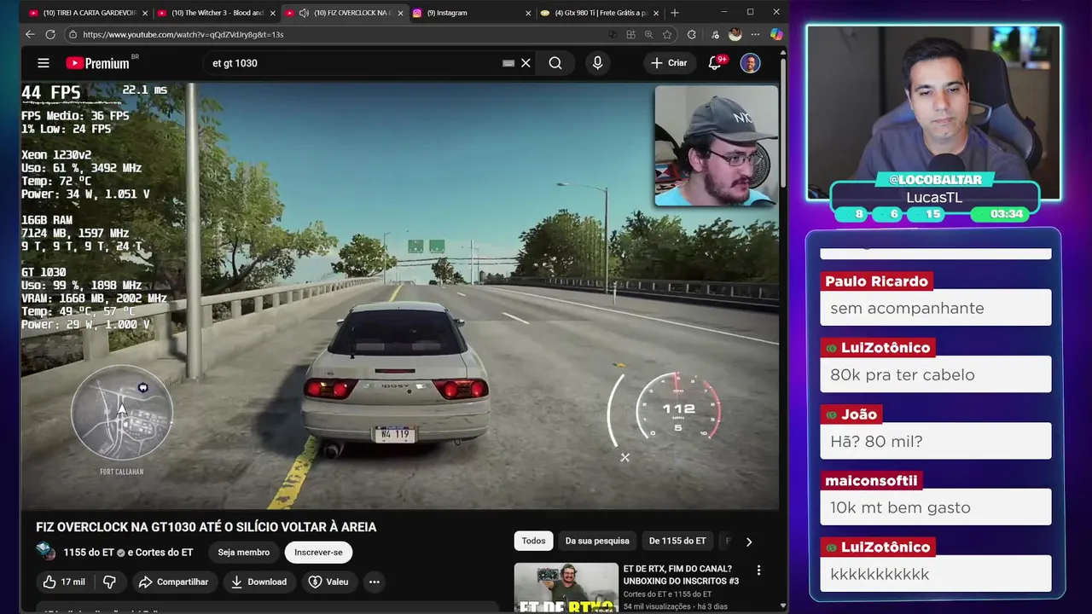Share the video via Compartilhar
The height and width of the screenshot is (614, 1092).
click(x=173, y=582)
